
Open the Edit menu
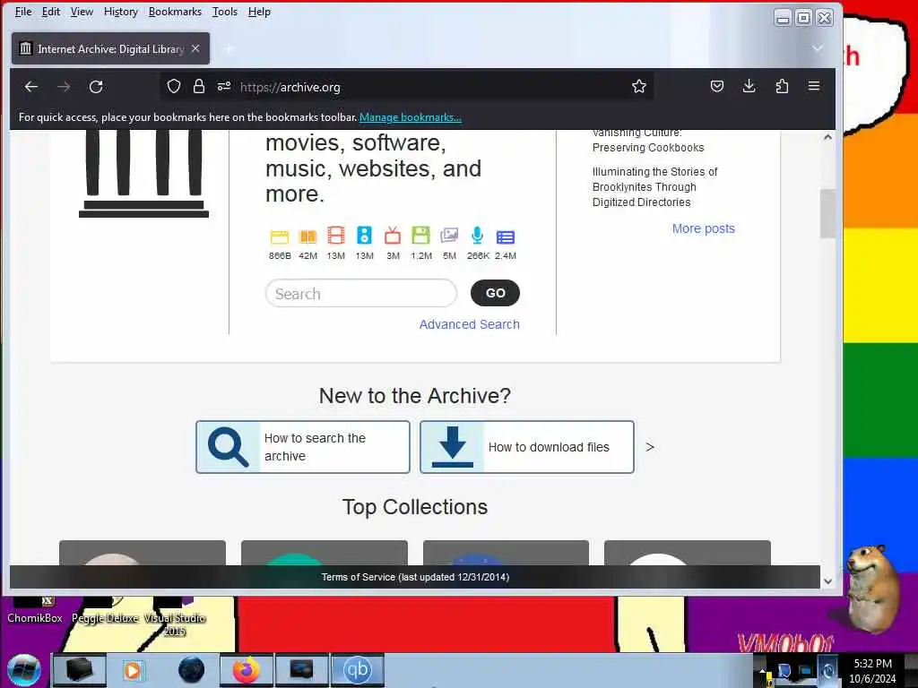51,12
